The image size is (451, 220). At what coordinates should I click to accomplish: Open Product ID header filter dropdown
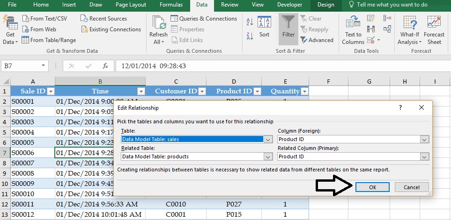(x=257, y=92)
